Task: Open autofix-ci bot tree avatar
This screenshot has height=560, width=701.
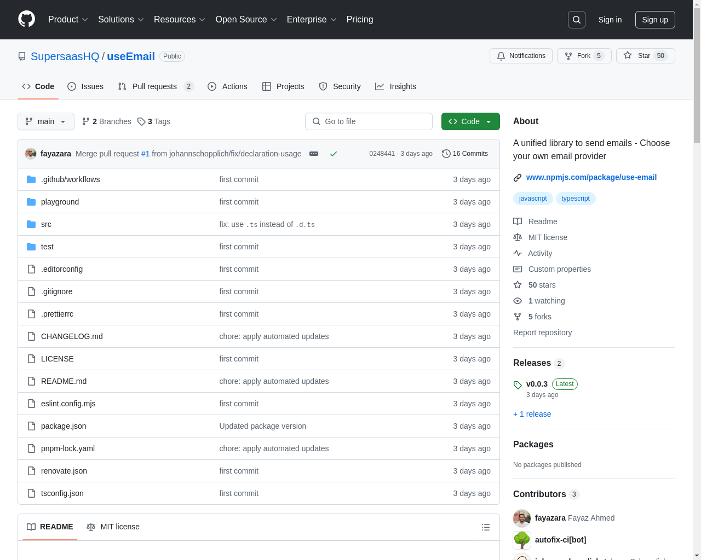Action: pyautogui.click(x=522, y=540)
